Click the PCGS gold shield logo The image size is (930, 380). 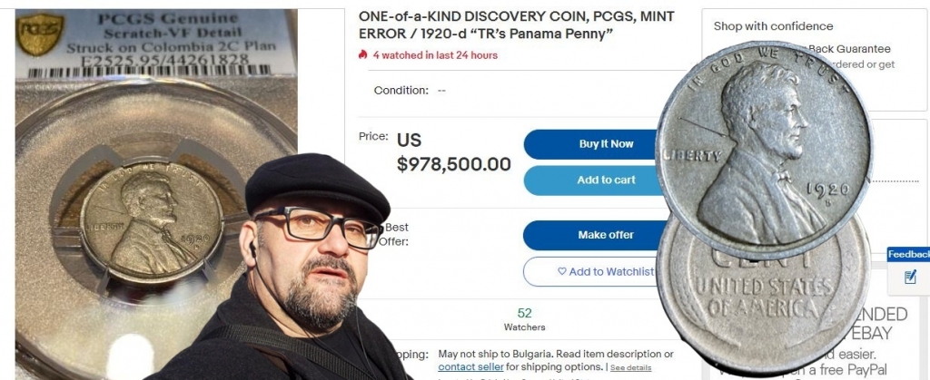coord(39,34)
